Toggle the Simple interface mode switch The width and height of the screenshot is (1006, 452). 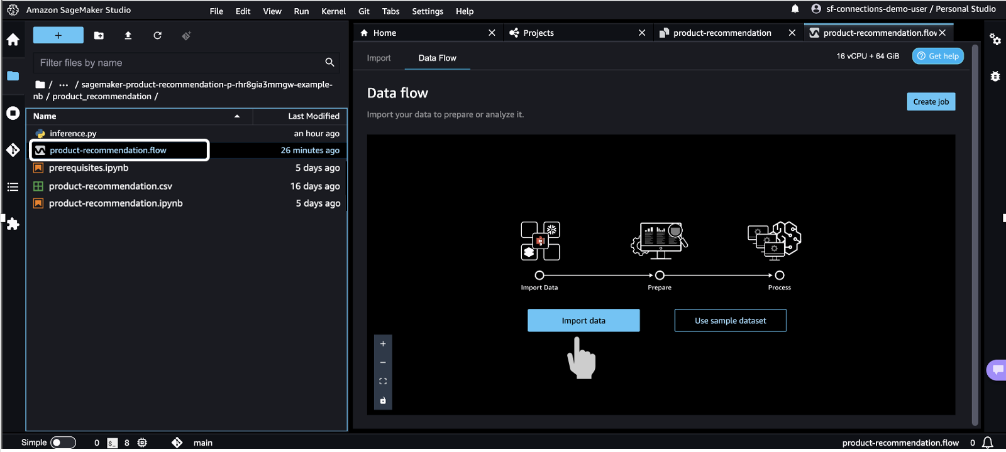click(63, 443)
